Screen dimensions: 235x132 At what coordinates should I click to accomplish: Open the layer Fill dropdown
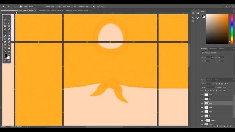click(227, 91)
